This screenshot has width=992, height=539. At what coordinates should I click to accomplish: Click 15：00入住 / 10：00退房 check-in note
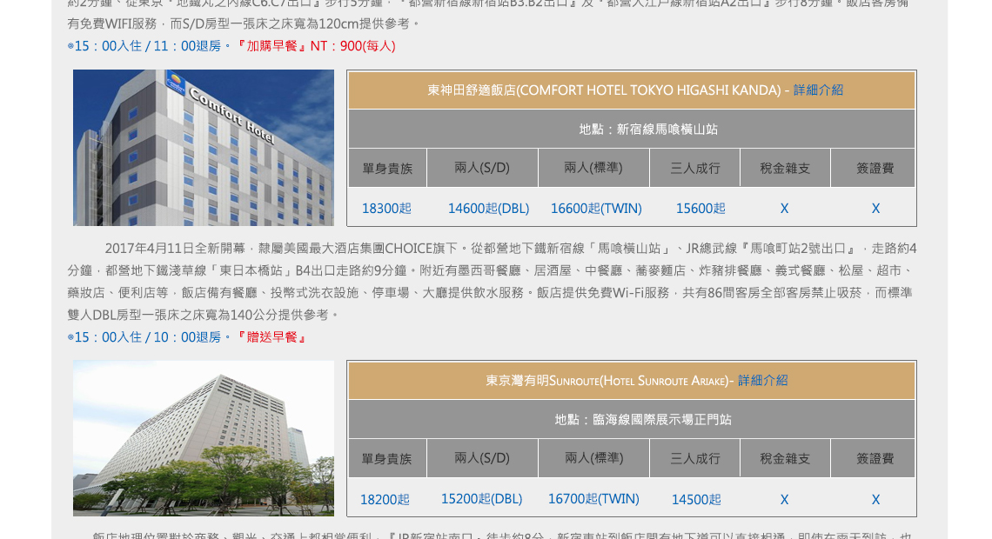tap(148, 337)
